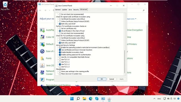Open 'Drive Encryption' item in Control Panel

coord(135,30)
